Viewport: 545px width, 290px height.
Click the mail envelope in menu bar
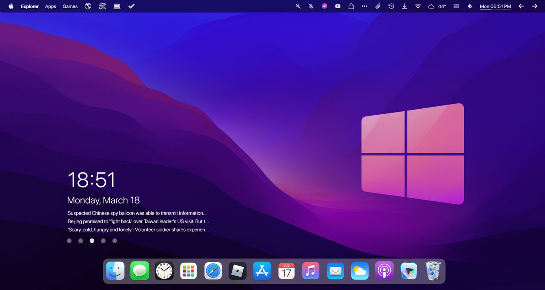456,6
